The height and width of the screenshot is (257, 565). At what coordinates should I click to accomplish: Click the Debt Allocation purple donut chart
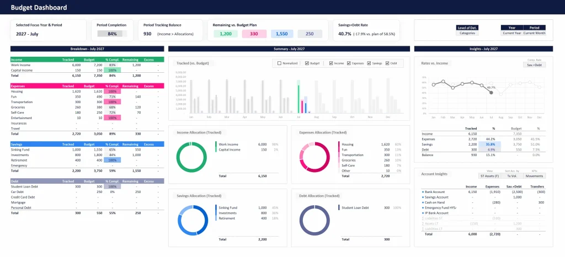tap(314, 219)
